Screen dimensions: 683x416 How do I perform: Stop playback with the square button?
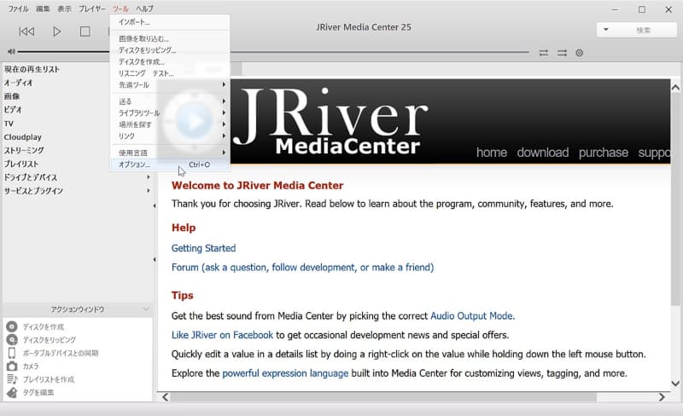pos(85,32)
